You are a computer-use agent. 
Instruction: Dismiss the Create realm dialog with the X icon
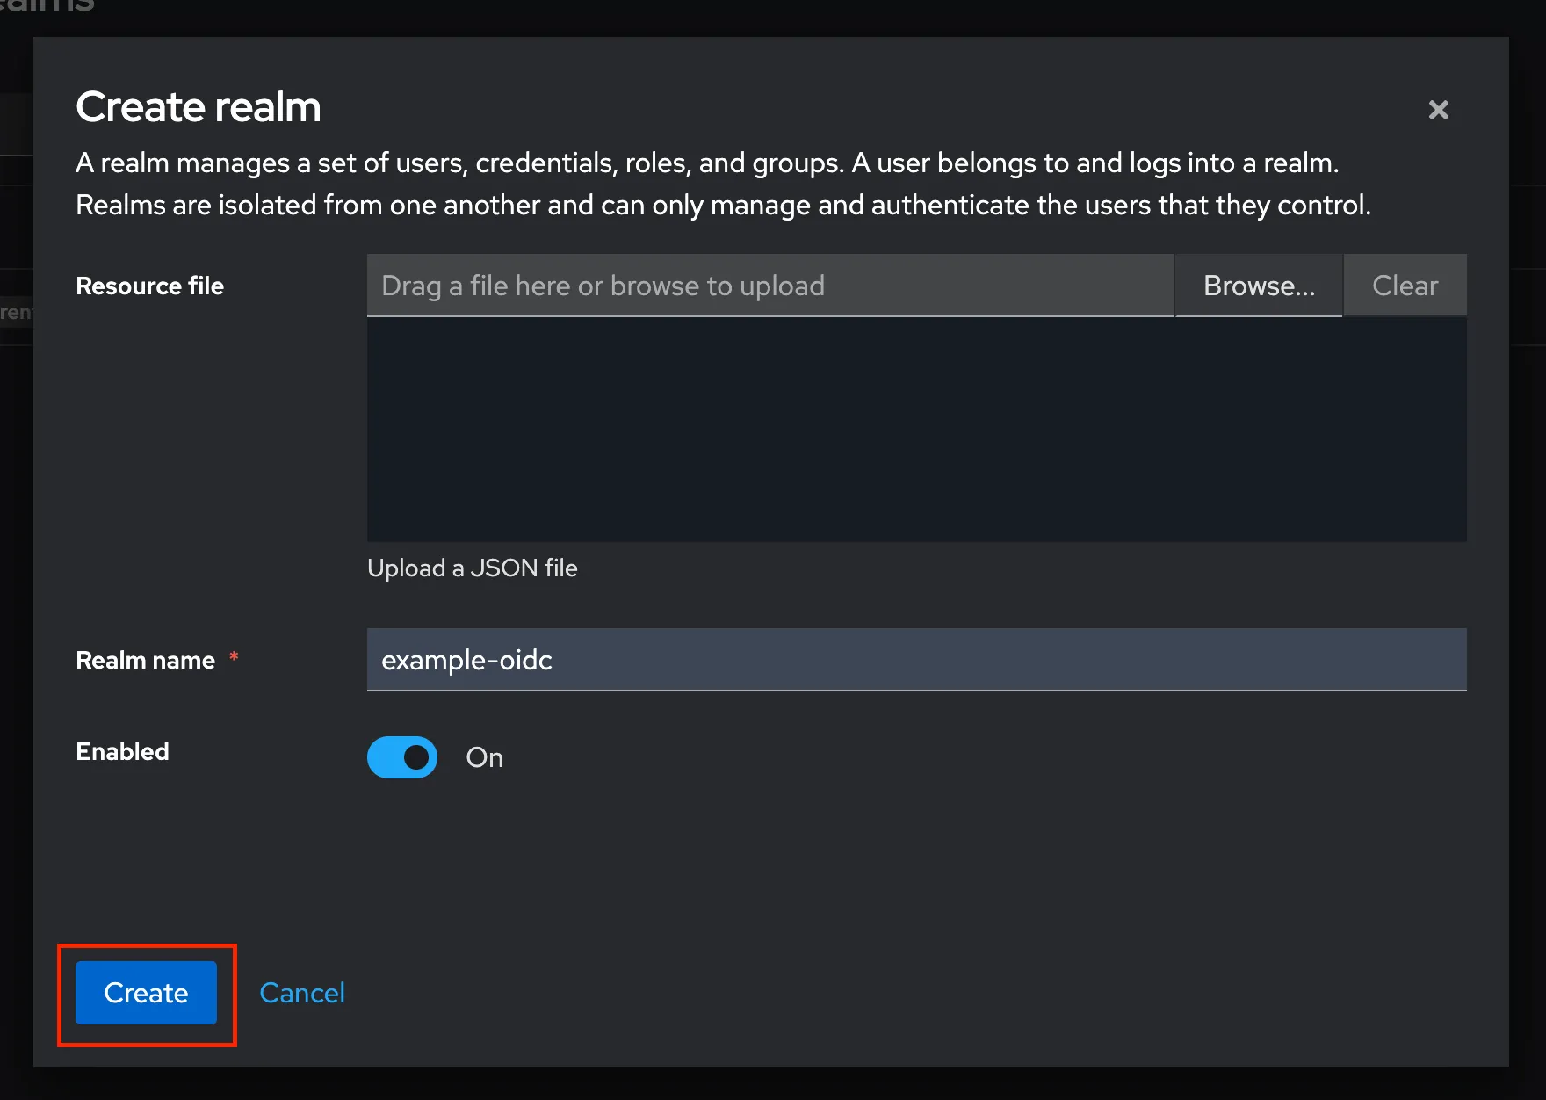click(1438, 110)
